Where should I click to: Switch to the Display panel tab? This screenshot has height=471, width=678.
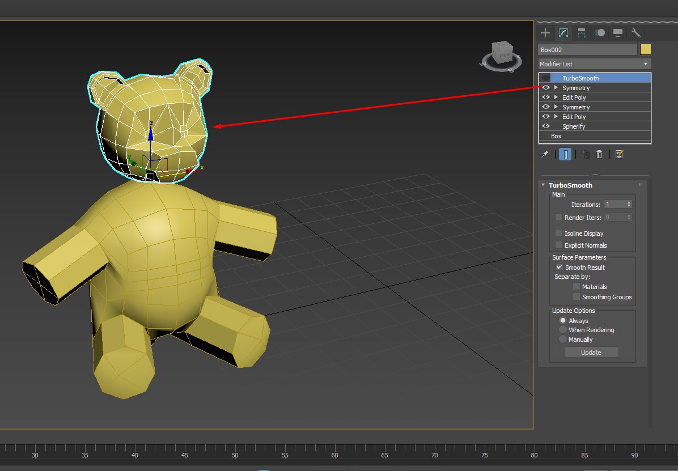(x=618, y=33)
